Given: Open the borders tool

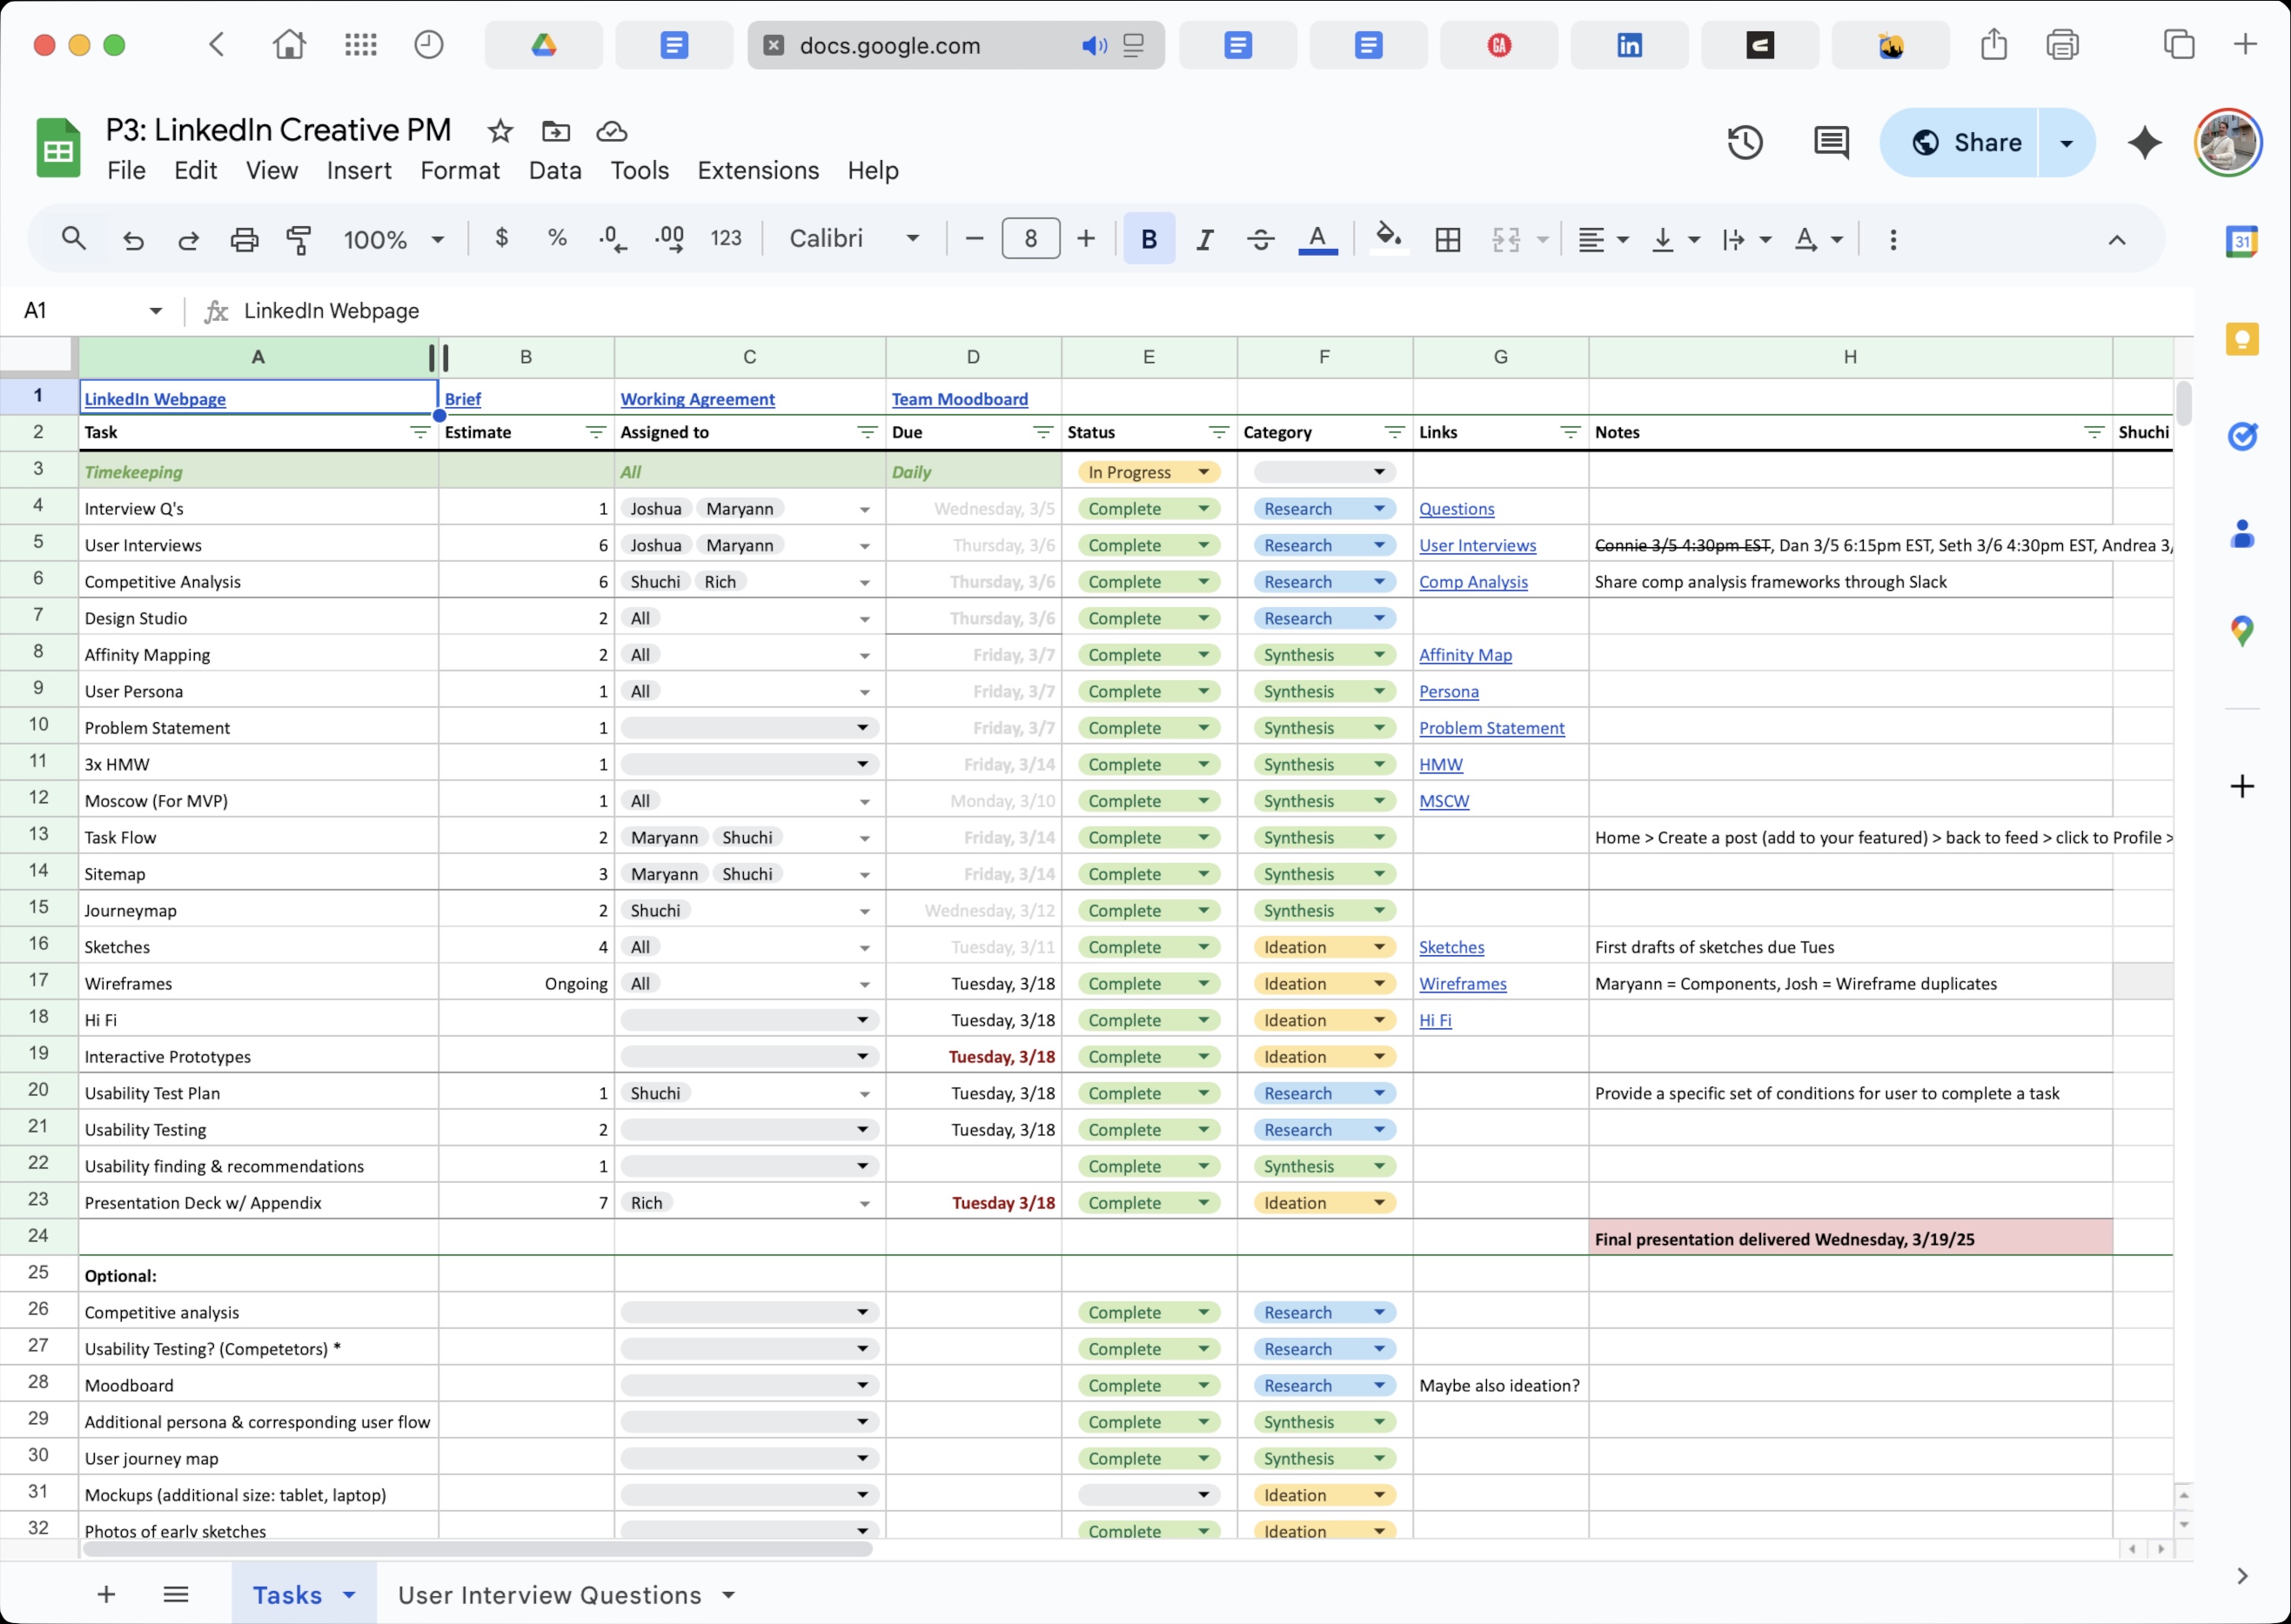Looking at the screenshot, I should [1447, 239].
